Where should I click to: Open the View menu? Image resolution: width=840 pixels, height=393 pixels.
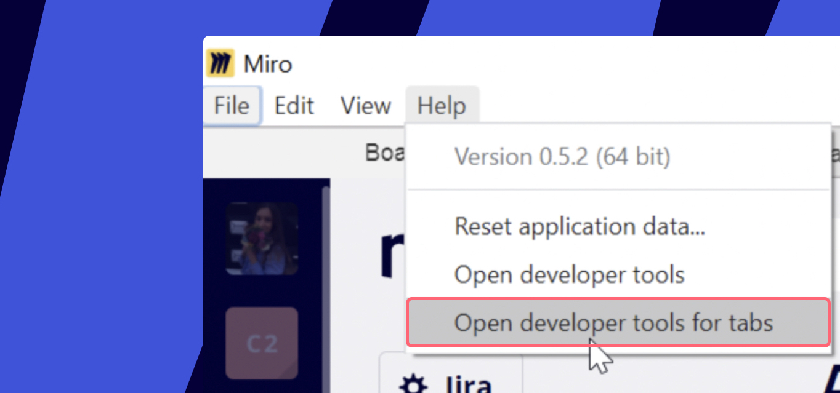(366, 105)
